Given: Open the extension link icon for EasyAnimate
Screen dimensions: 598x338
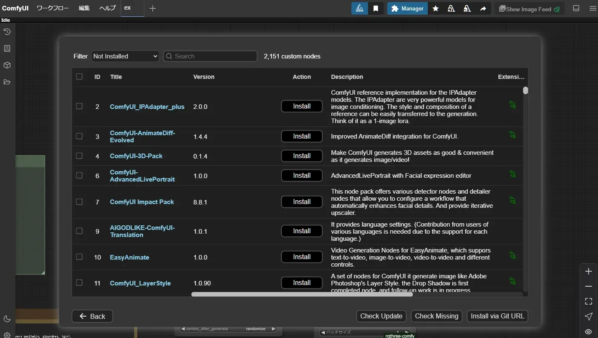Looking at the screenshot, I should coord(512,255).
